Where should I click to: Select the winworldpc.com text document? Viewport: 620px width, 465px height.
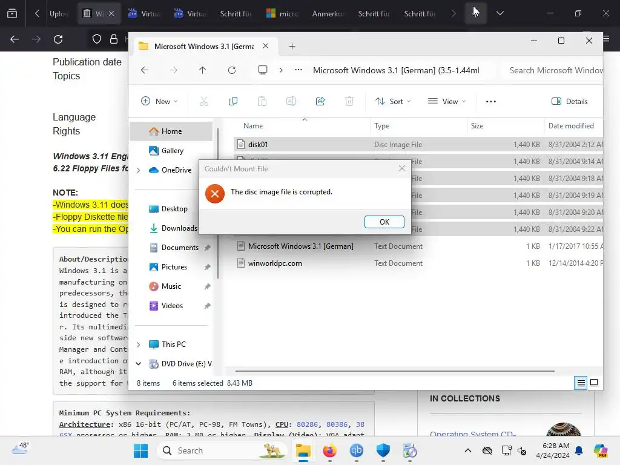point(275,263)
